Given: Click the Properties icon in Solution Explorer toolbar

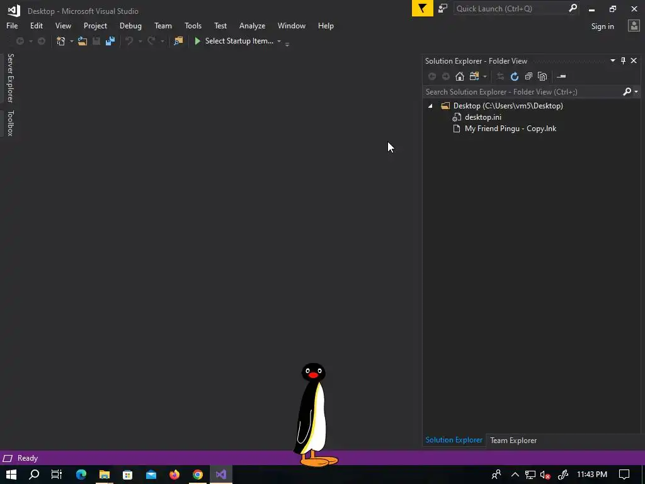Looking at the screenshot, I should point(561,76).
